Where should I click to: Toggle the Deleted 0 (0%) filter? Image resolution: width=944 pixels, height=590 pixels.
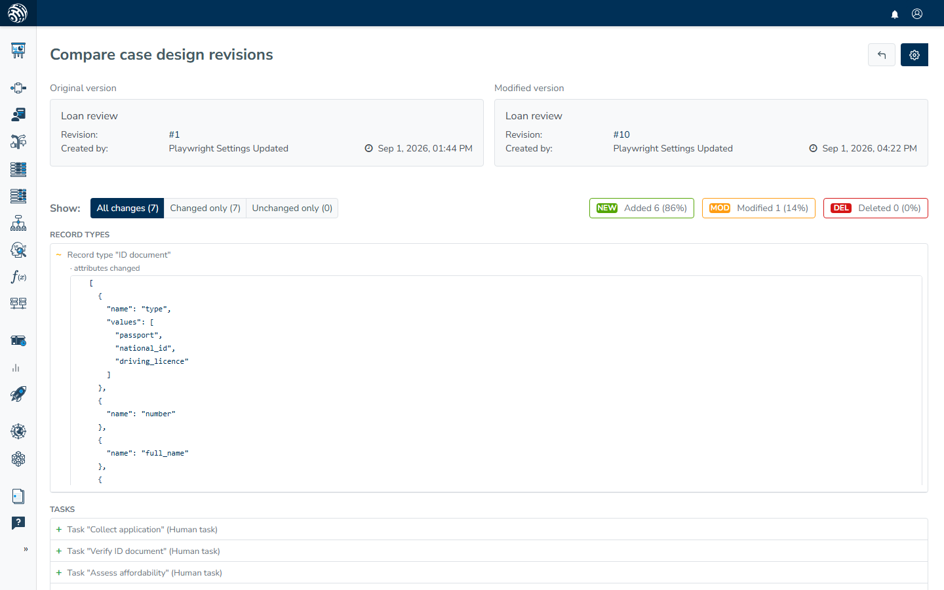(876, 208)
